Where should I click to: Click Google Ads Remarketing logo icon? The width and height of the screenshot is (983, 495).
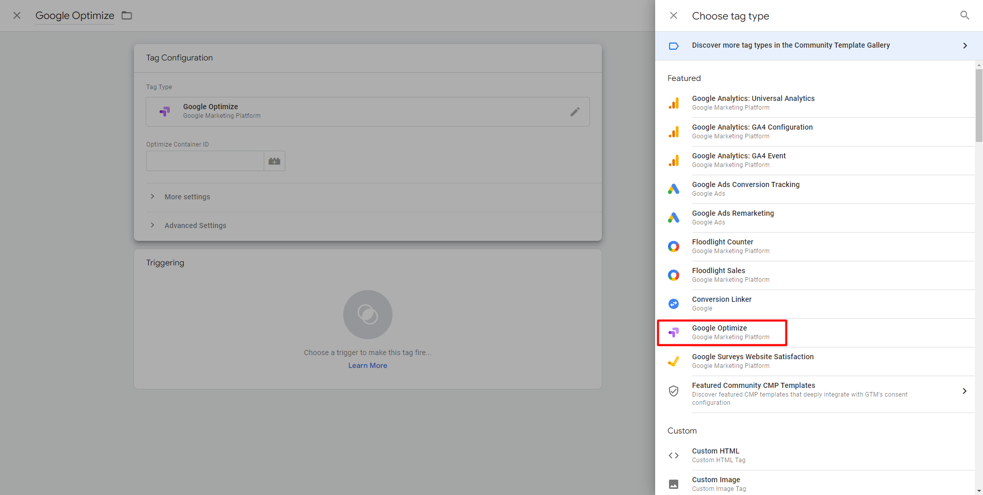[674, 218]
